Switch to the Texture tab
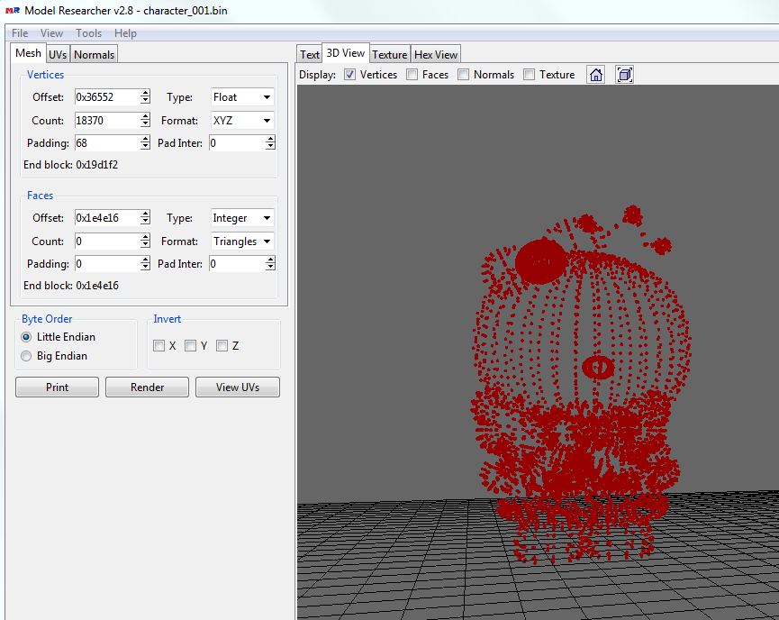This screenshot has width=779, height=620. click(389, 55)
